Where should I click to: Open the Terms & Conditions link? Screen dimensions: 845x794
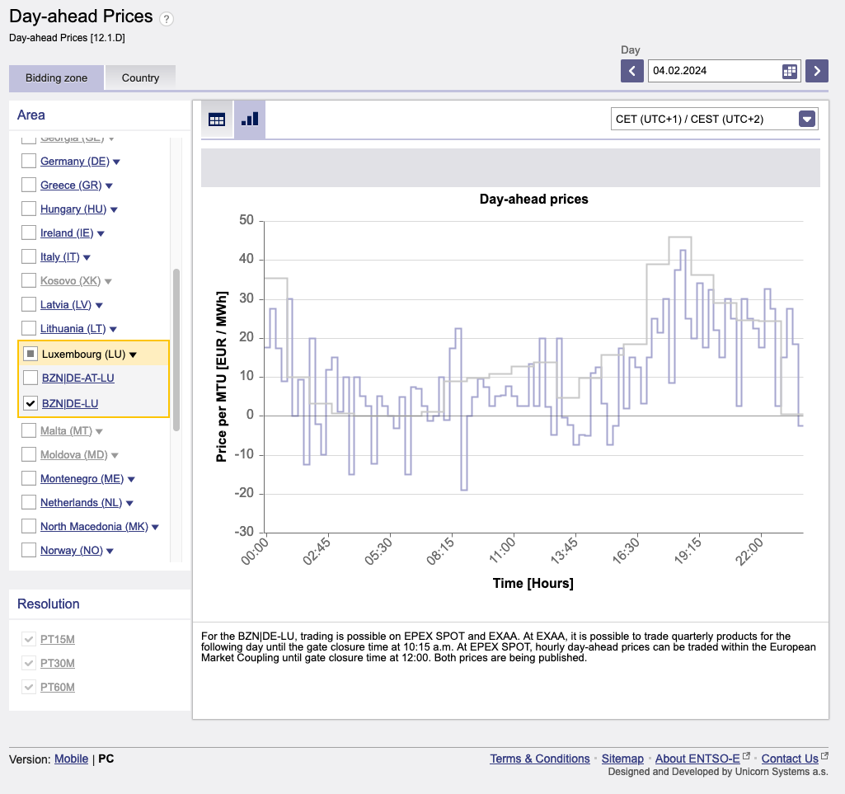tap(539, 759)
